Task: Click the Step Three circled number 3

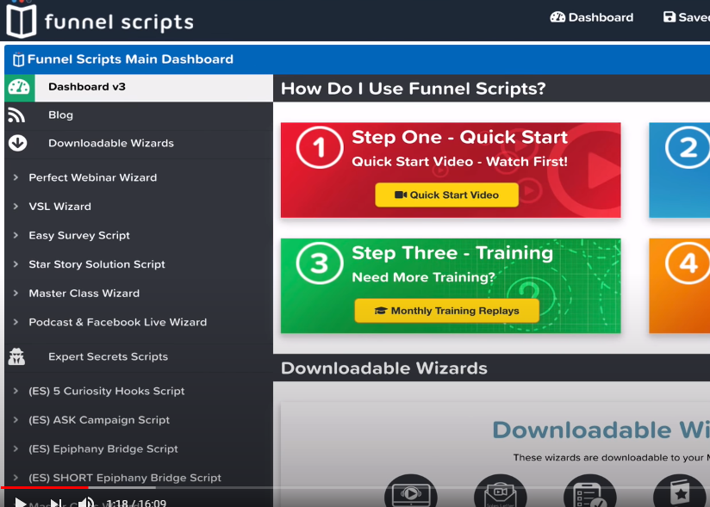Action: [x=319, y=263]
